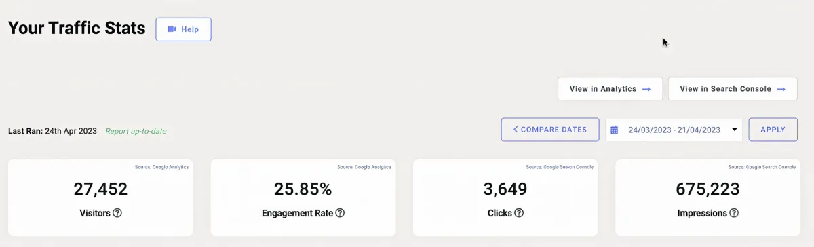Click the Impressions question mark icon
Image resolution: width=814 pixels, height=247 pixels.
coord(733,213)
